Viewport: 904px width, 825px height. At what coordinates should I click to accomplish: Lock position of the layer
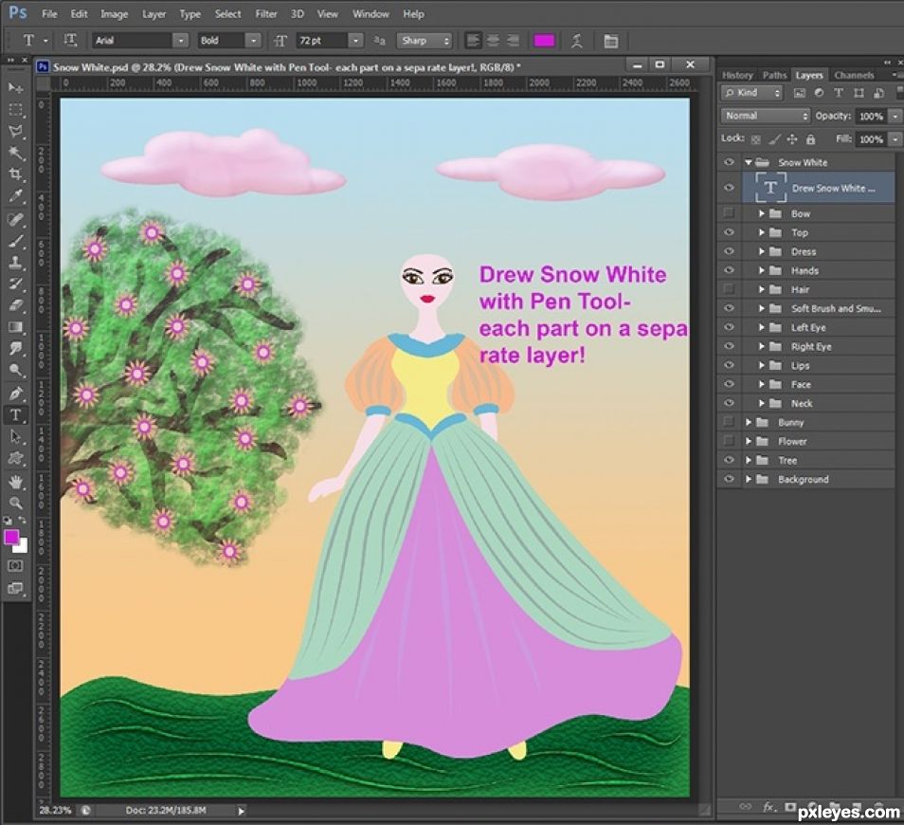point(792,139)
